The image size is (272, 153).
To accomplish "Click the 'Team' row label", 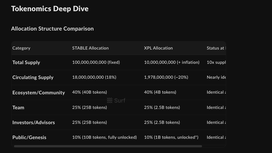I will (18, 108).
